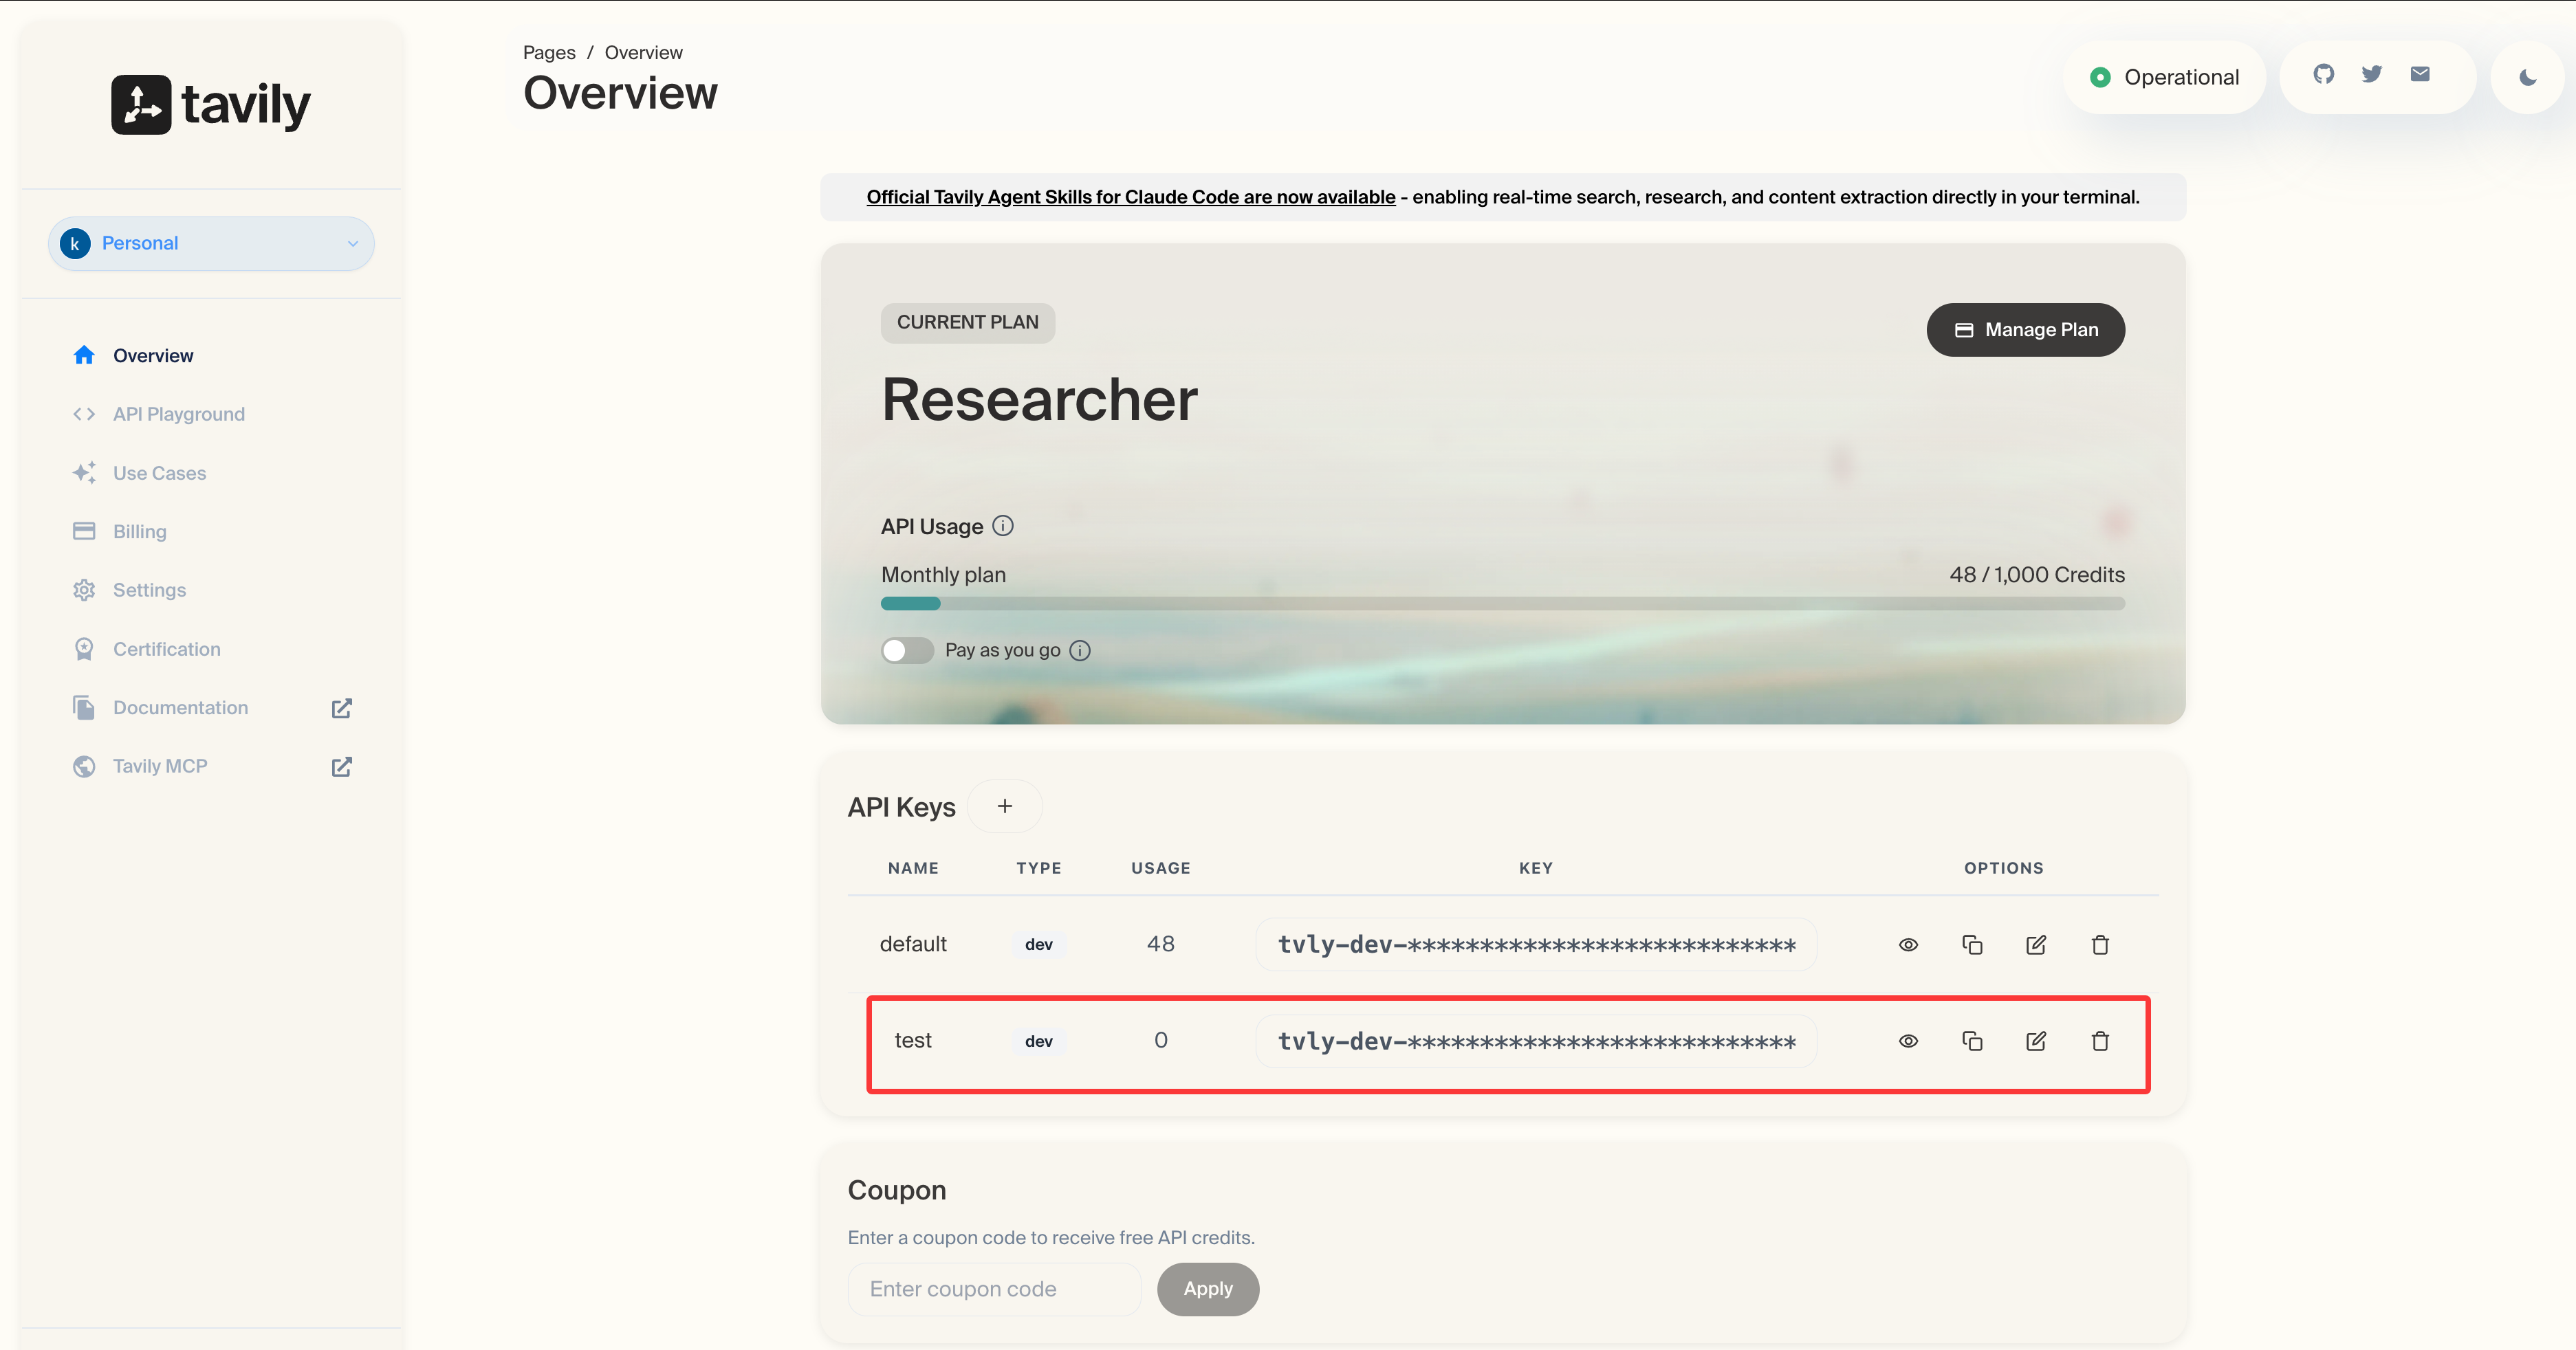Click the monthly plan usage progress bar
Screen dimensions: 2576x1350
point(1503,604)
